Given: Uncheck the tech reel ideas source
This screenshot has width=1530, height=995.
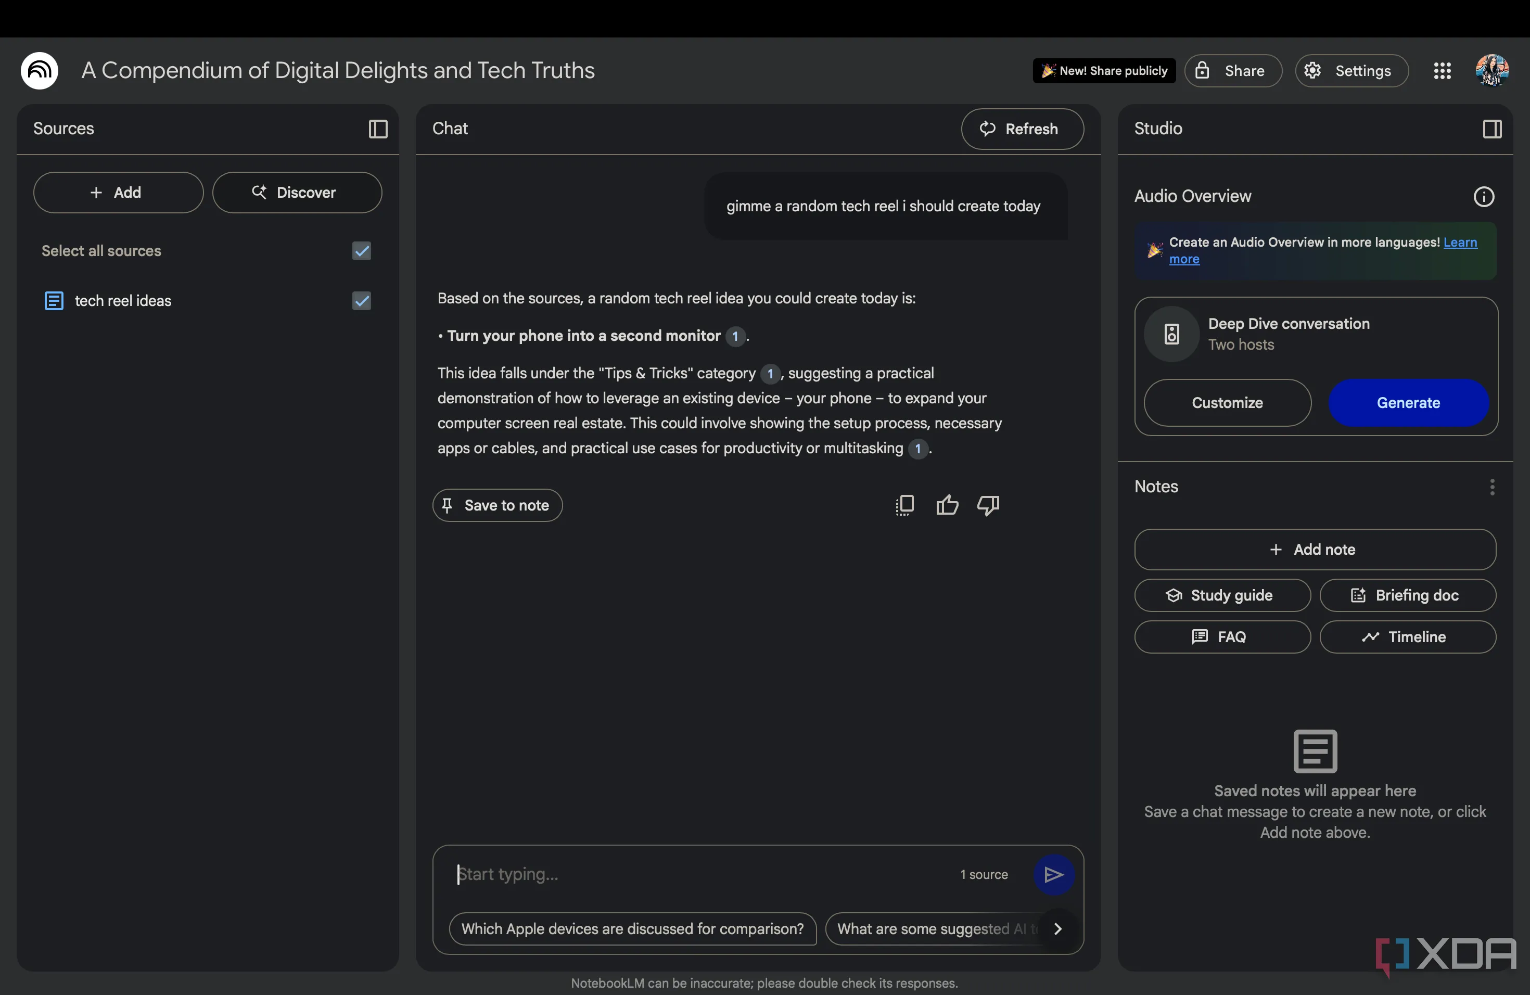Looking at the screenshot, I should point(361,301).
